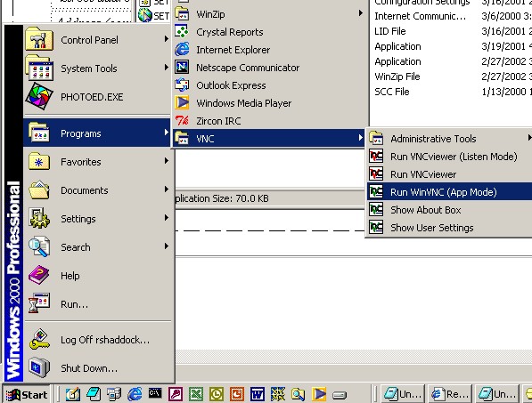532x403 pixels.
Task: Click the status bar Size: 70.0 KB text
Action: 241,198
